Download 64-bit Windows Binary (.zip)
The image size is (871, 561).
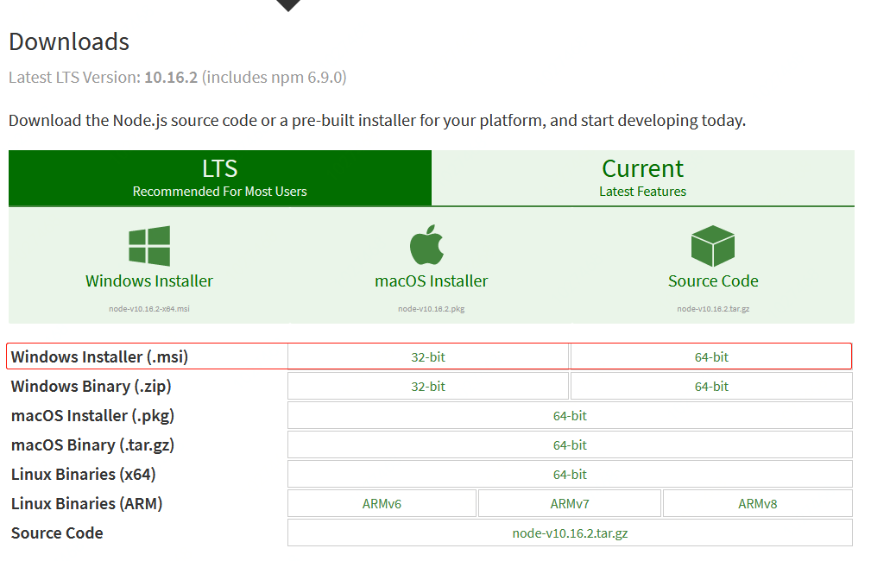(x=711, y=386)
